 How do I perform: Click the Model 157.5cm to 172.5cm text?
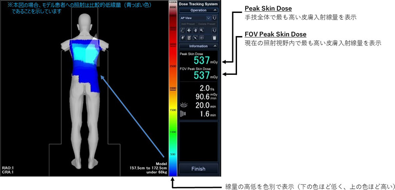[148, 166]
